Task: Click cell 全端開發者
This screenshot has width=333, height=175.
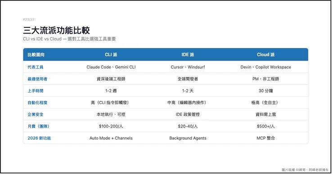Action: [188, 79]
